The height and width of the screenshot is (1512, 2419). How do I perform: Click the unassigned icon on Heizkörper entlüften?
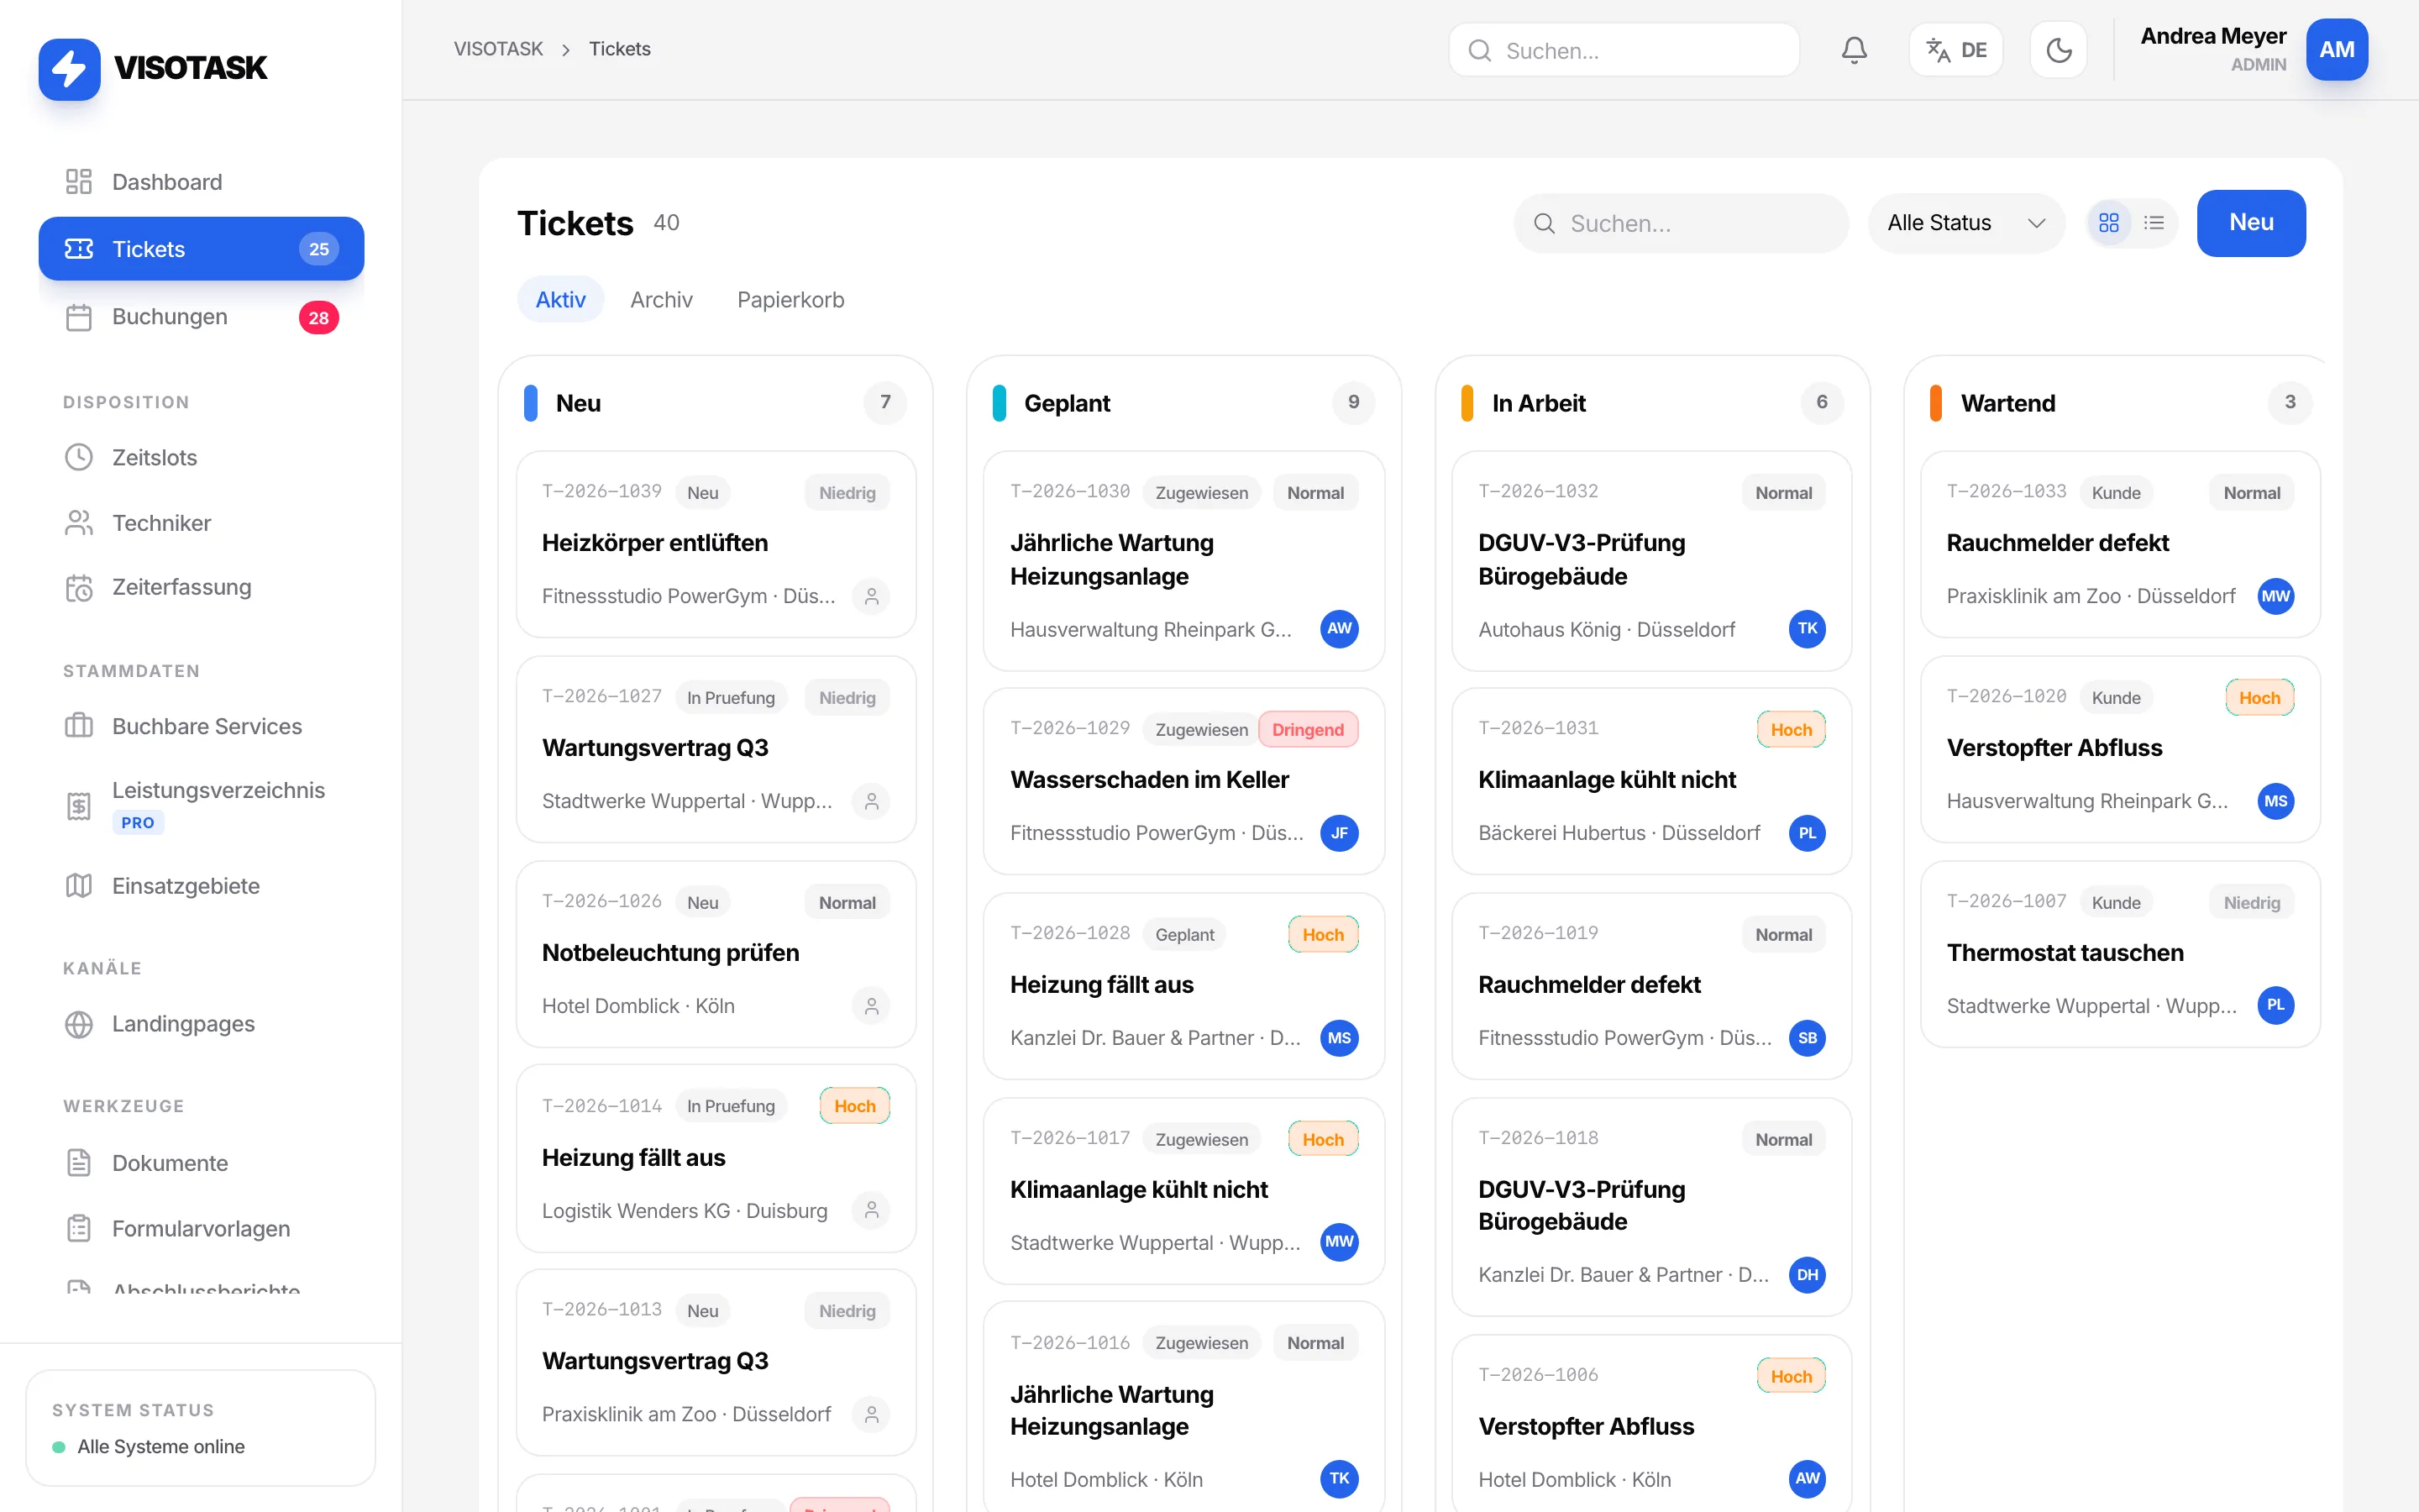[x=872, y=596]
